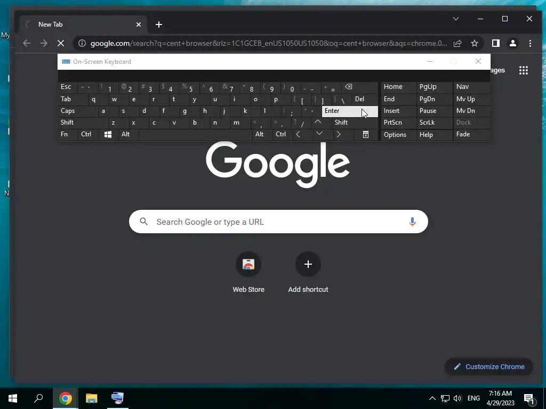Viewport: 546px width, 409px height.
Task: Open Customize Chrome
Action: click(x=489, y=366)
